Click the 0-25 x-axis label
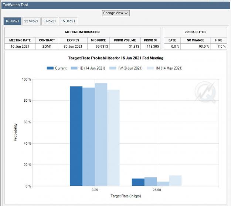 95,190
